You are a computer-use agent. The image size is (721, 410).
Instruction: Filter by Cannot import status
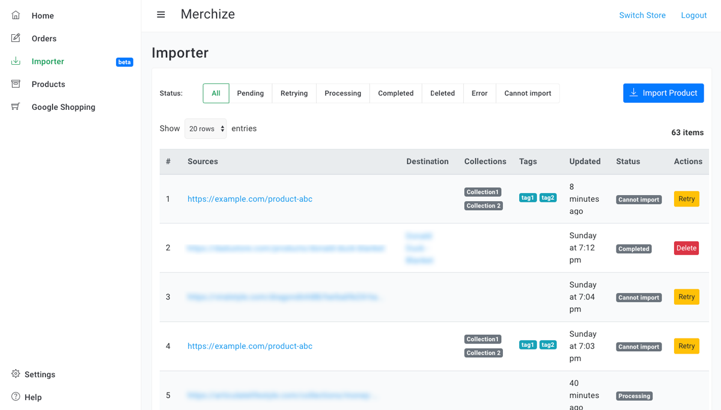pyautogui.click(x=528, y=93)
